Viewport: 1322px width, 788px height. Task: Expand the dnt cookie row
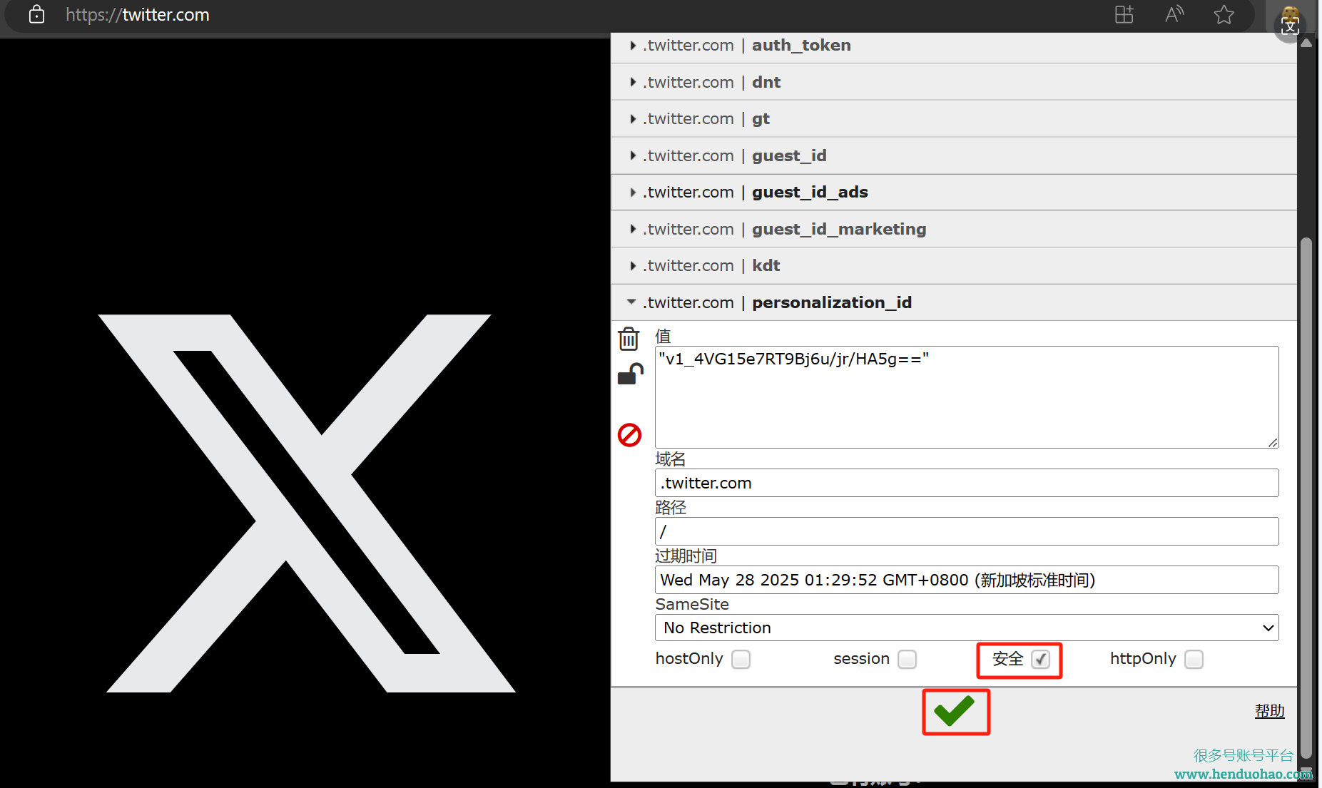click(954, 82)
